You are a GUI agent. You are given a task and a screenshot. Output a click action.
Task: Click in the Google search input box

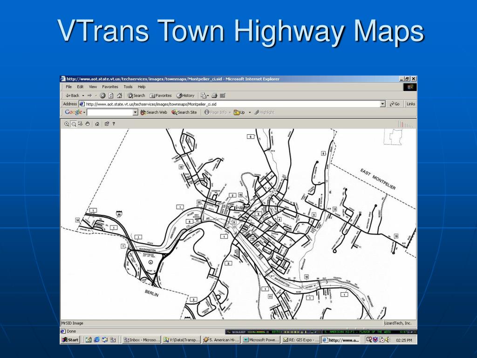[x=110, y=112]
